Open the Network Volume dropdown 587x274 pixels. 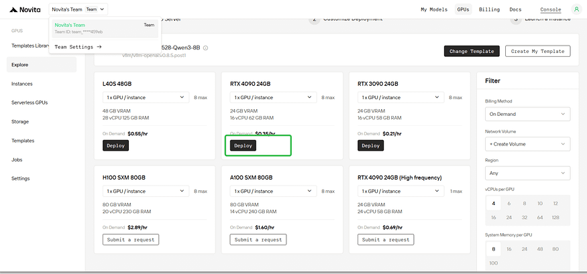tap(527, 144)
